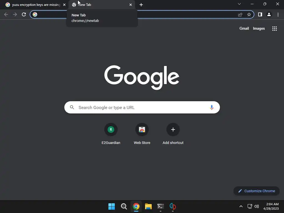Open Gmail link

point(244,29)
